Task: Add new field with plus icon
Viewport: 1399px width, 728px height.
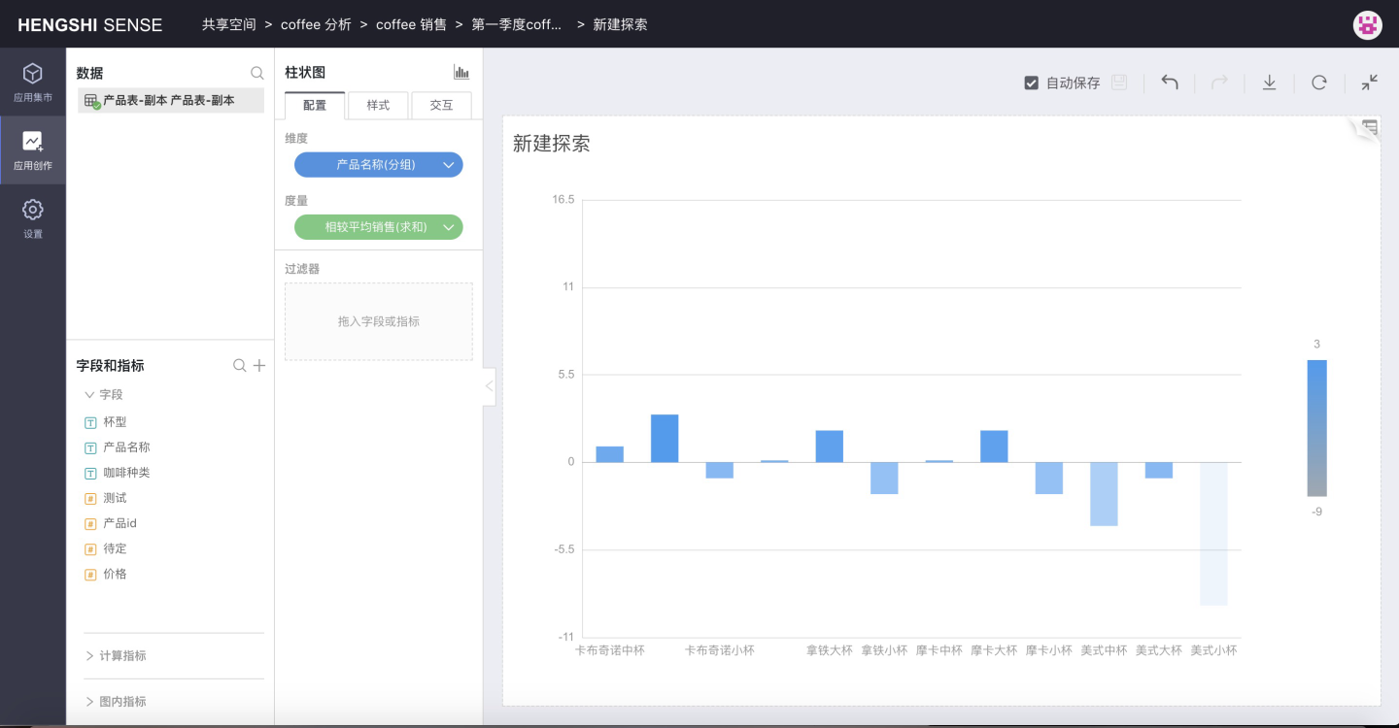Action: coord(259,366)
